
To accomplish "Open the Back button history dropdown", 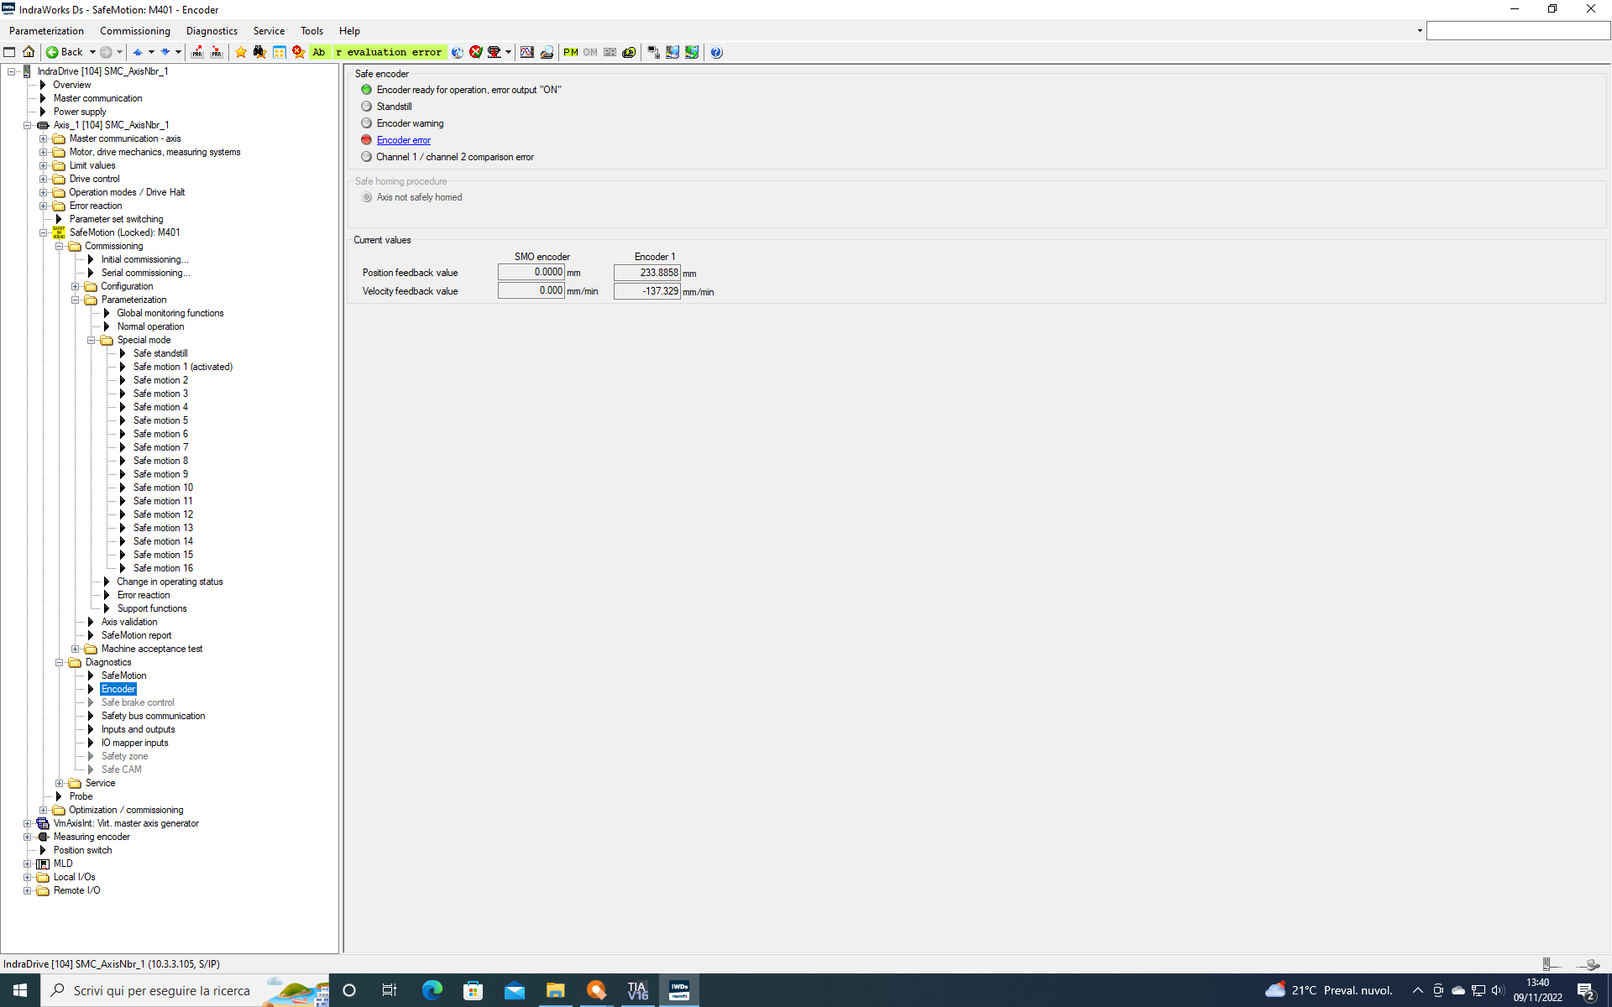I will (92, 52).
